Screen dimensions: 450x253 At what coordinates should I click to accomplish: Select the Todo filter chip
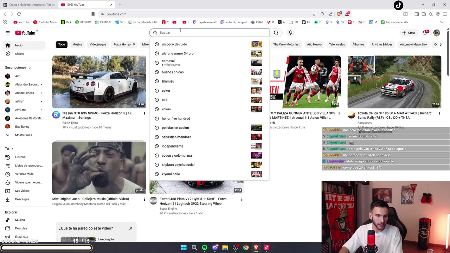pos(62,45)
